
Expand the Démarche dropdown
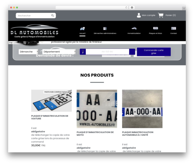pyautogui.click(x=28, y=52)
